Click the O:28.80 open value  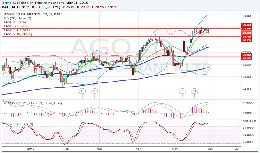pyautogui.click(x=68, y=7)
